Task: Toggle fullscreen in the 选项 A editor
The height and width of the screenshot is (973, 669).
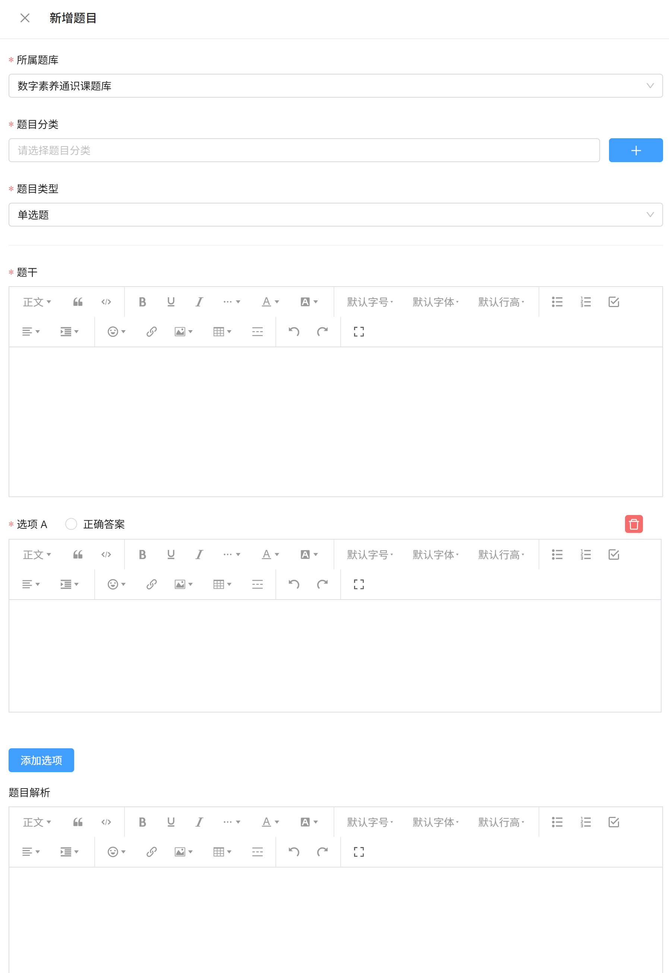Action: point(359,584)
